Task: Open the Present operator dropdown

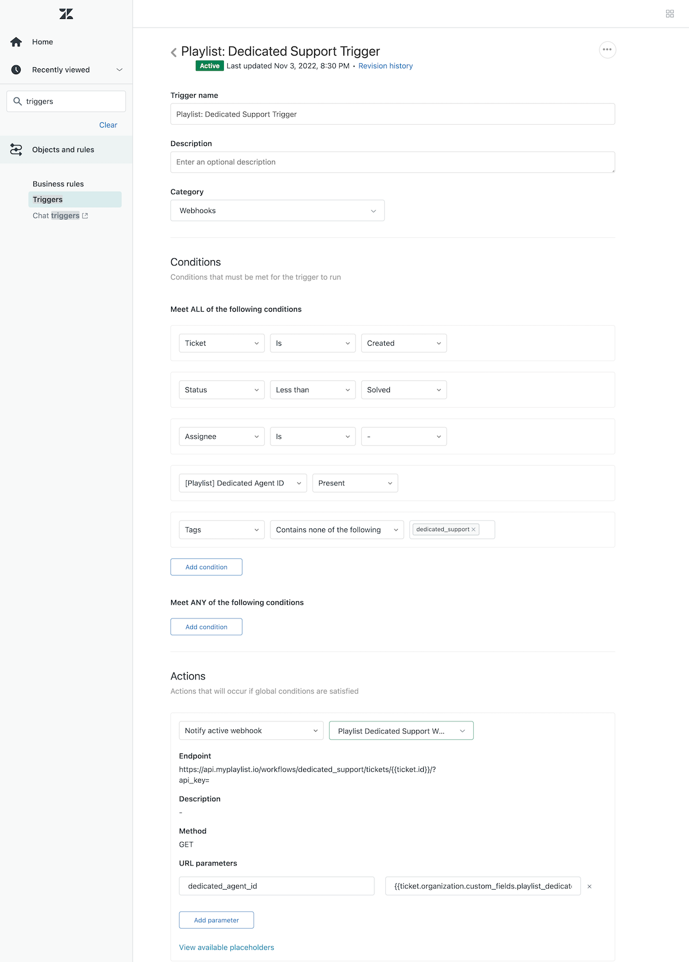Action: (355, 483)
